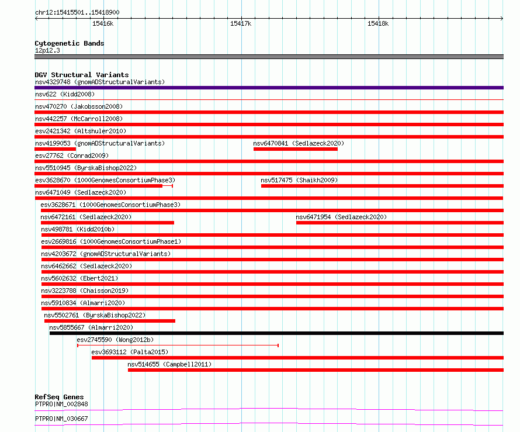Select nsv4203672 gnomADStructuralVariants label
The width and height of the screenshot is (520, 432).
106,254
